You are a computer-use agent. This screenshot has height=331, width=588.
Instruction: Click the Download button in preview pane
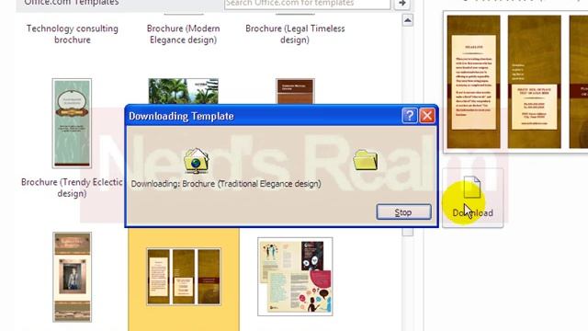tap(472, 198)
